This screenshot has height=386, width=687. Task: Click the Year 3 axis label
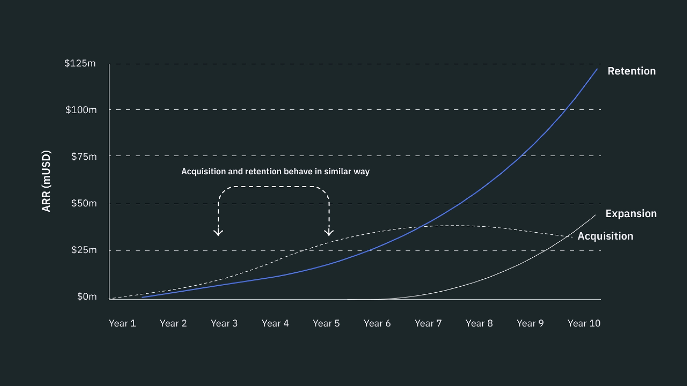pos(224,323)
